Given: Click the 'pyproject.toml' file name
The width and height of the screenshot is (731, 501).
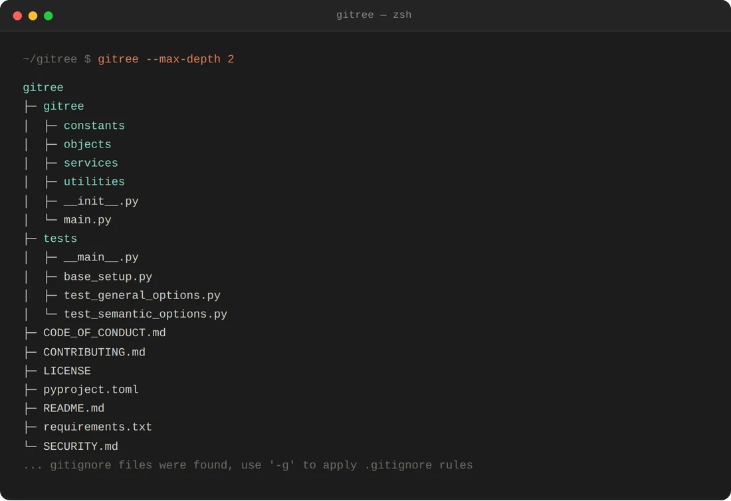Looking at the screenshot, I should point(91,389).
